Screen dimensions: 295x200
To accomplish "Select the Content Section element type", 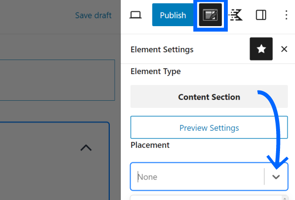I will (x=209, y=97).
